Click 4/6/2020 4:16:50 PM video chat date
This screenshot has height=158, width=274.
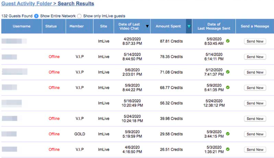coord(132,150)
